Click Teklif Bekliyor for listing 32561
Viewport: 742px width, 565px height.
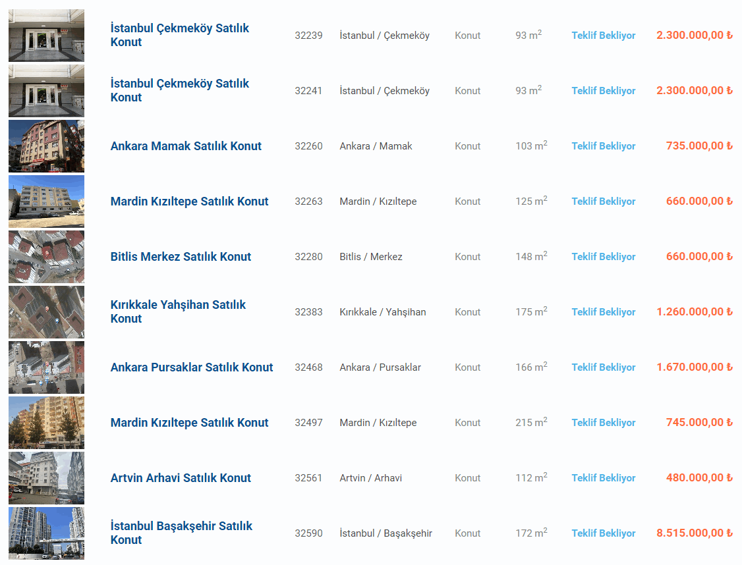click(603, 478)
